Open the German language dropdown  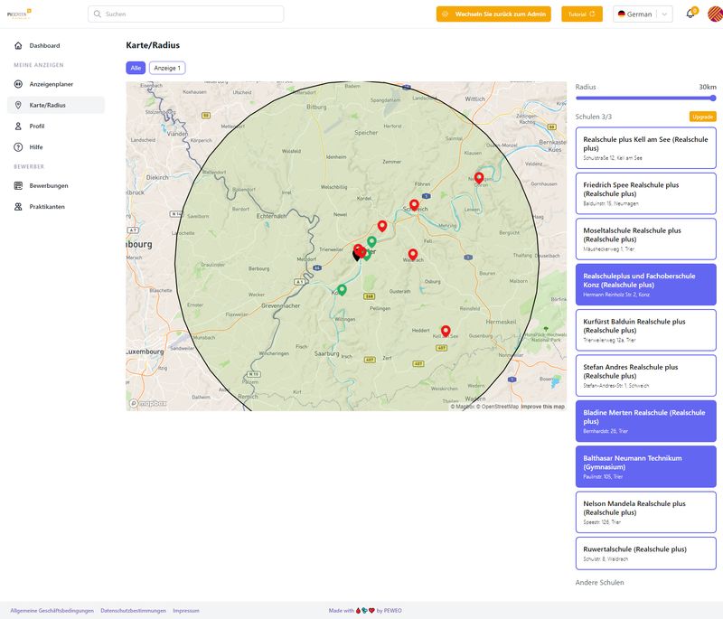click(x=643, y=14)
